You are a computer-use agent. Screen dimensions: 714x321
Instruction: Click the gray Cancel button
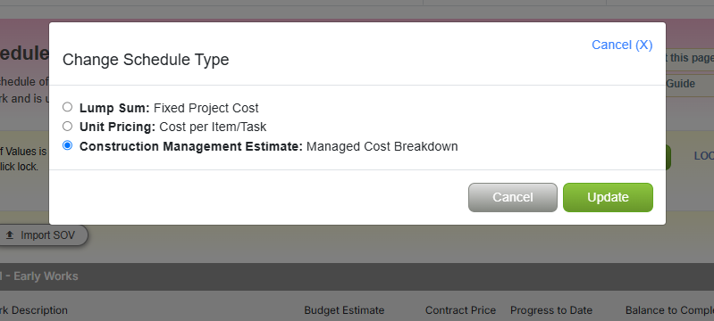point(513,197)
